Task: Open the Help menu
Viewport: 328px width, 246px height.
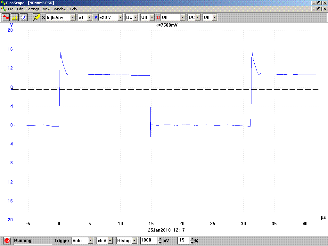Action: tap(73, 9)
